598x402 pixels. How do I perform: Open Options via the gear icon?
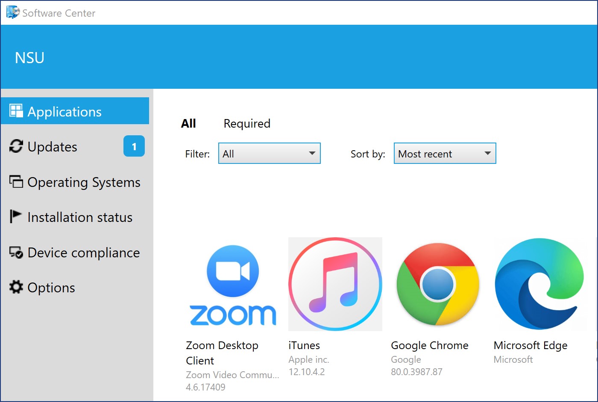(15, 287)
